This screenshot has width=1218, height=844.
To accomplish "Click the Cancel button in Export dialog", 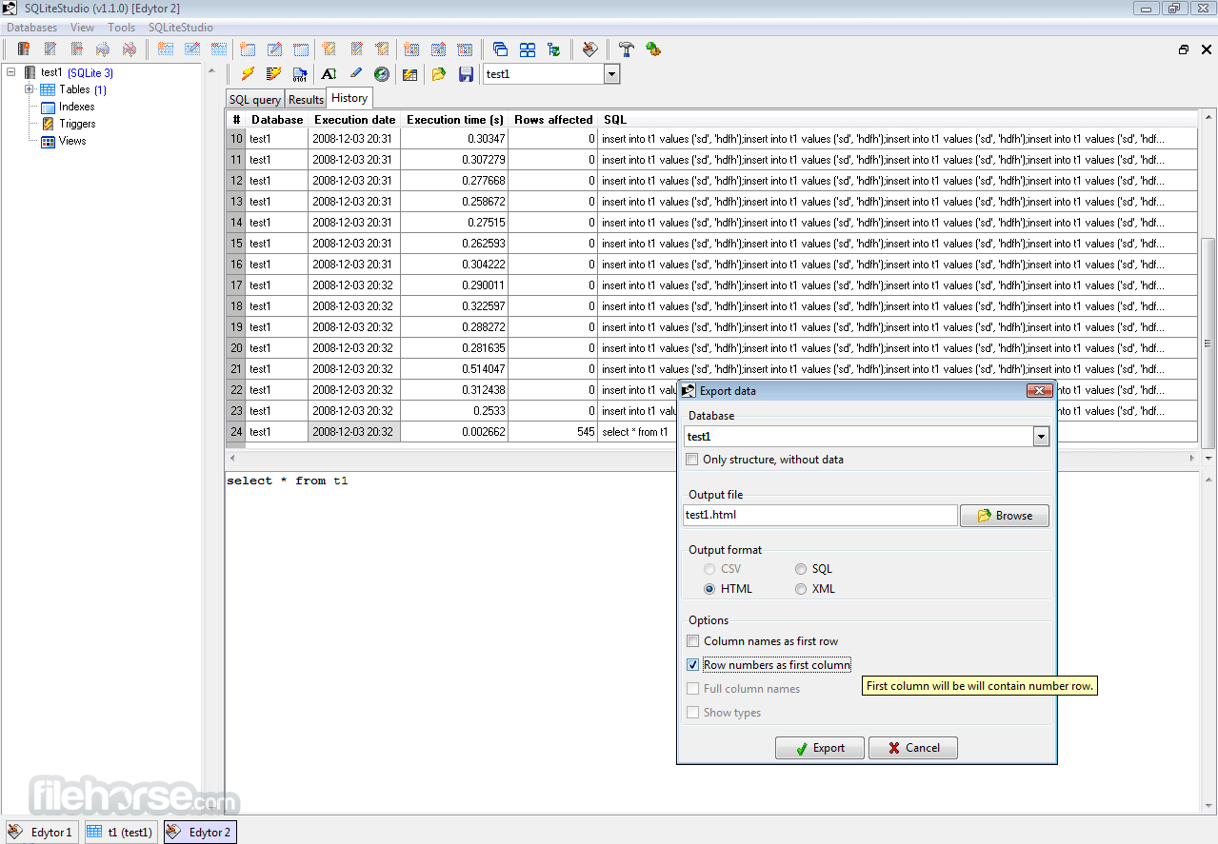I will (913, 748).
